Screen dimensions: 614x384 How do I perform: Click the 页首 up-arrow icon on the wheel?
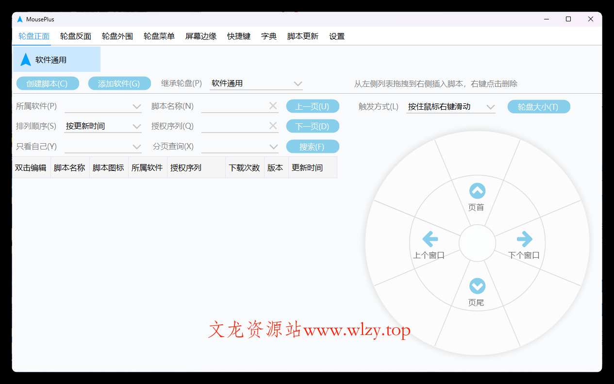click(477, 191)
